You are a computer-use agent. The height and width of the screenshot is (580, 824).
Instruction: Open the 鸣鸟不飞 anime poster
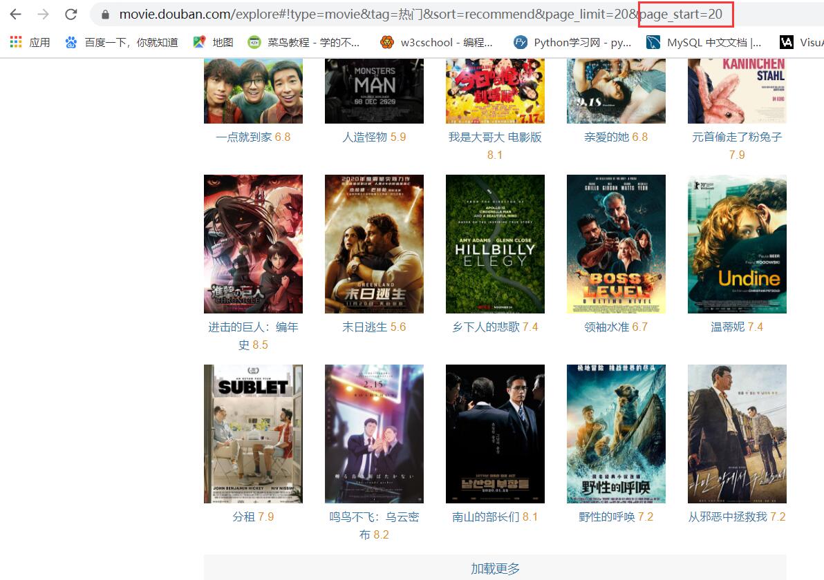[x=374, y=434]
